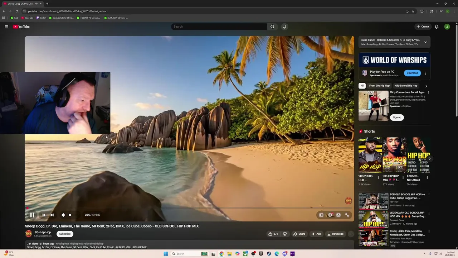Screen dimensions: 458x258
Task: Open the 90S 2000S OLD Short
Action: (370, 155)
